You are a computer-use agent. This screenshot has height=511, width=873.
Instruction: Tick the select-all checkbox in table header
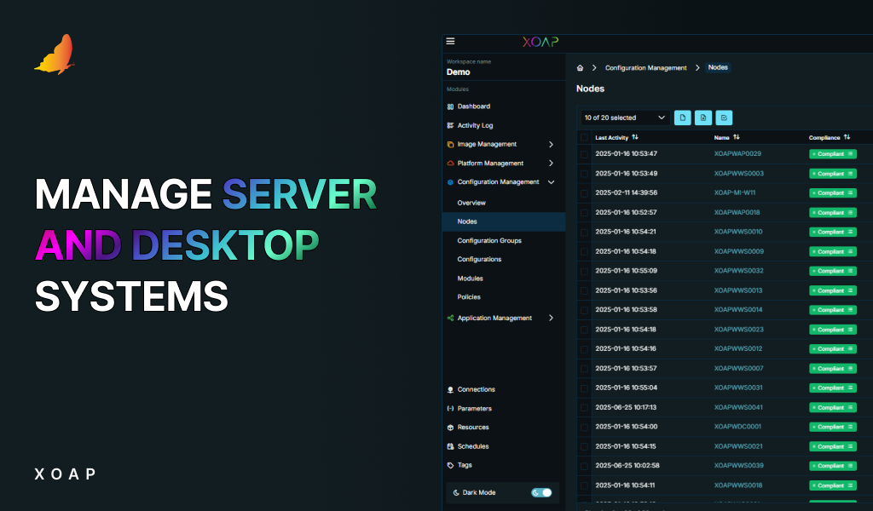(584, 137)
